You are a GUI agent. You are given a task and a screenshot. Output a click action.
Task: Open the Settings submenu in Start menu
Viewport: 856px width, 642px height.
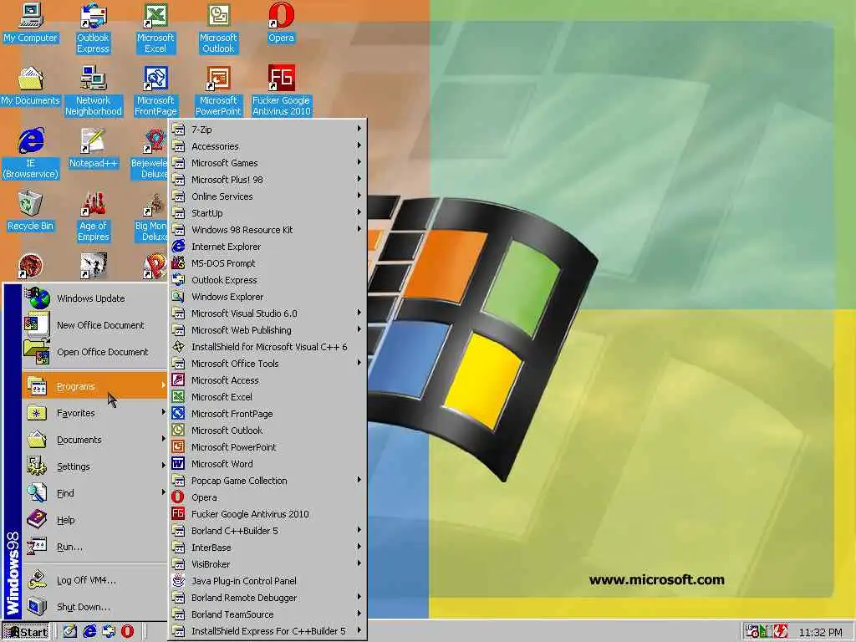(x=94, y=466)
